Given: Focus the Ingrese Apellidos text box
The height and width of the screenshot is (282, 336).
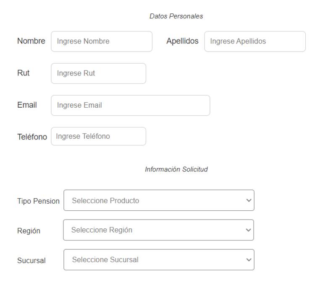Looking at the screenshot, I should pos(255,41).
